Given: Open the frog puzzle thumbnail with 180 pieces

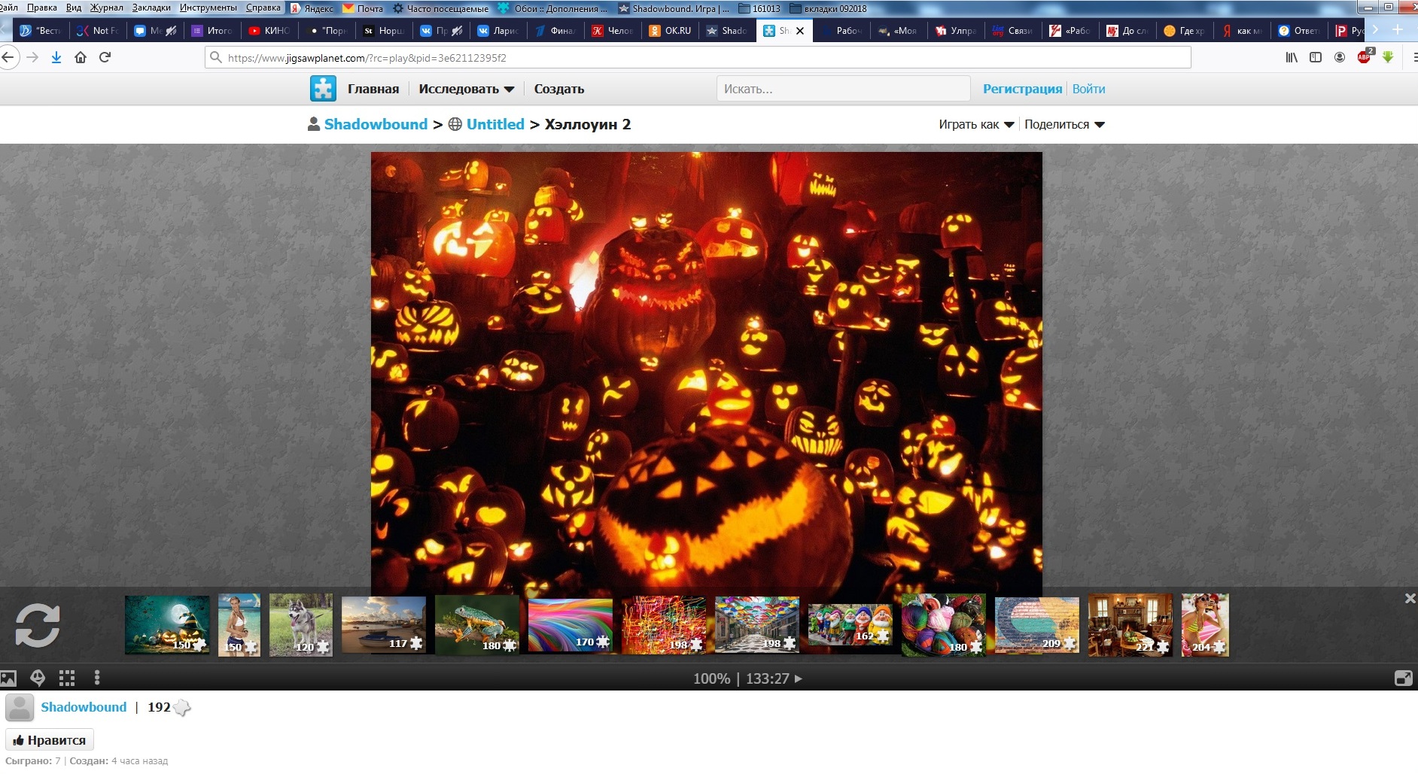Looking at the screenshot, I should (477, 624).
